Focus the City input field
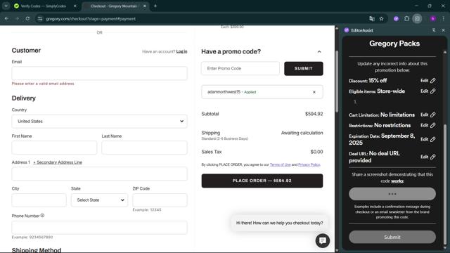Screen dimensions: 450x253 (39, 200)
